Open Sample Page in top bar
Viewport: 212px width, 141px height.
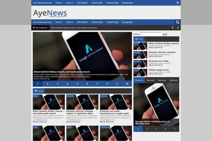[112, 3]
